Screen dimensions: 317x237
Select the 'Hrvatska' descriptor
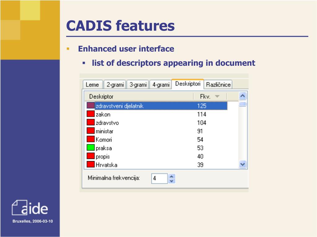106,165
